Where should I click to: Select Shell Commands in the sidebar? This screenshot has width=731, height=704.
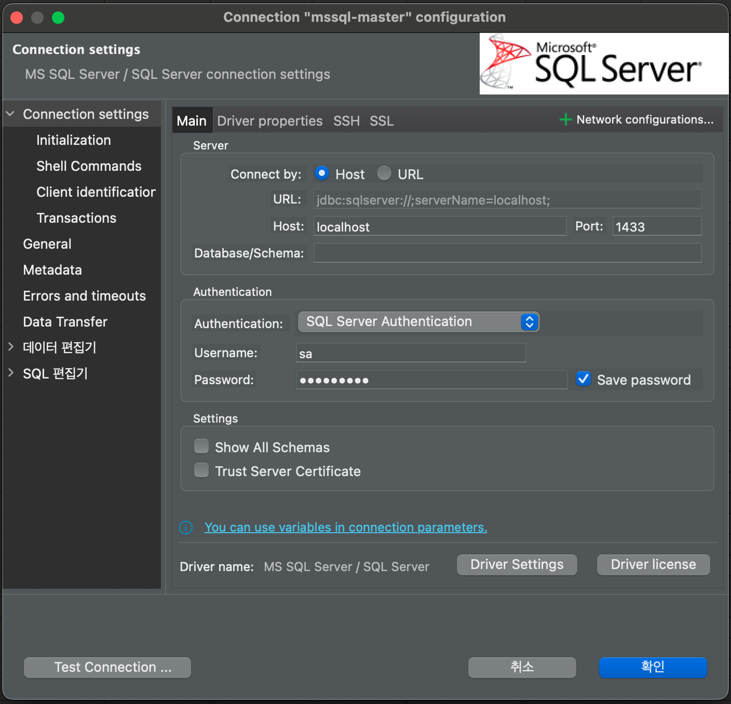[x=89, y=166]
